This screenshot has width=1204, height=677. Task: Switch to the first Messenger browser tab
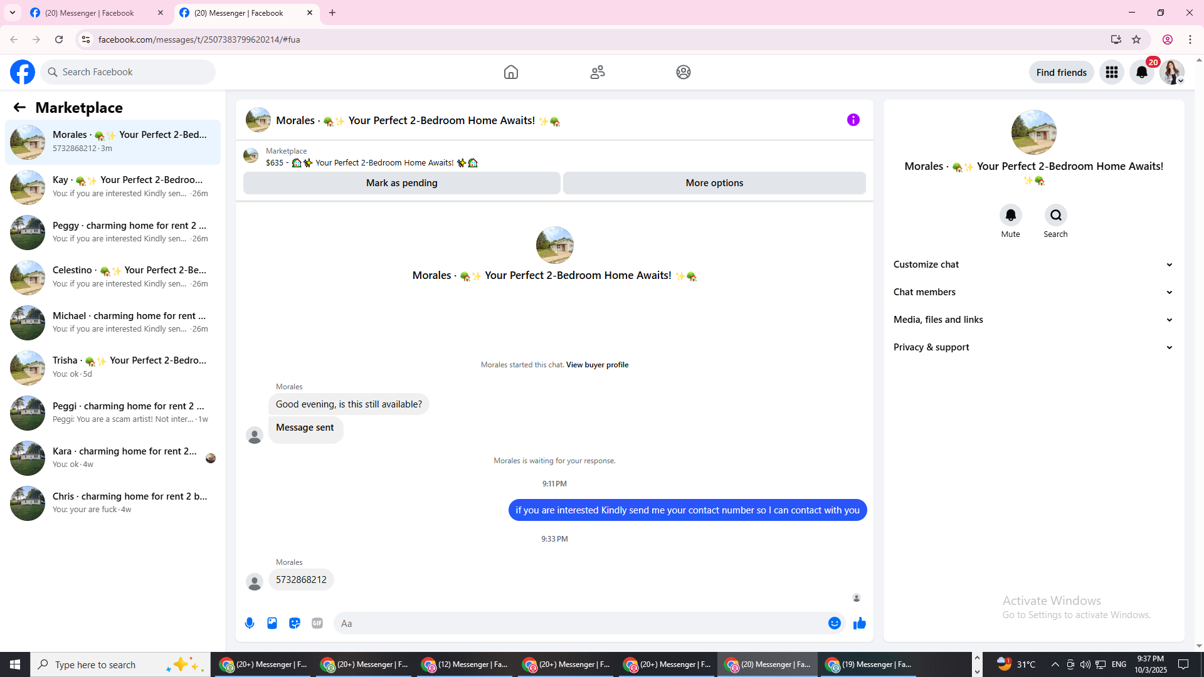point(97,13)
